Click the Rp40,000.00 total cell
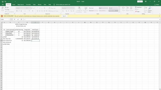The width and height of the screenshot is (161, 90). click(x=35, y=37)
